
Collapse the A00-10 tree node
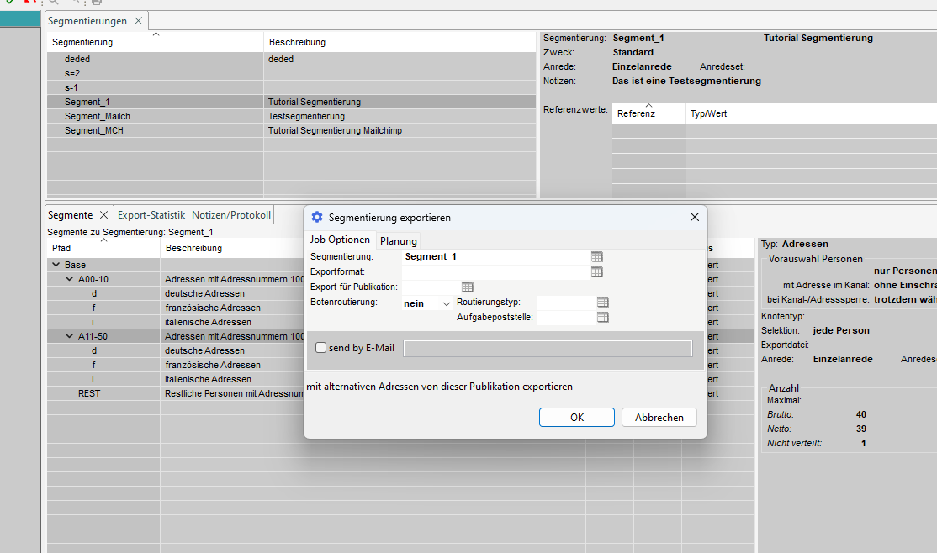coord(70,280)
